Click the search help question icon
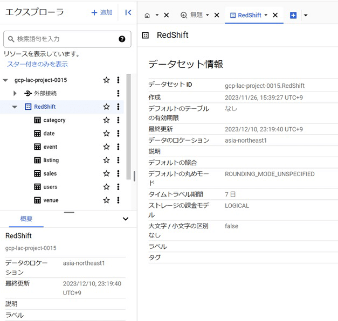 (x=122, y=39)
